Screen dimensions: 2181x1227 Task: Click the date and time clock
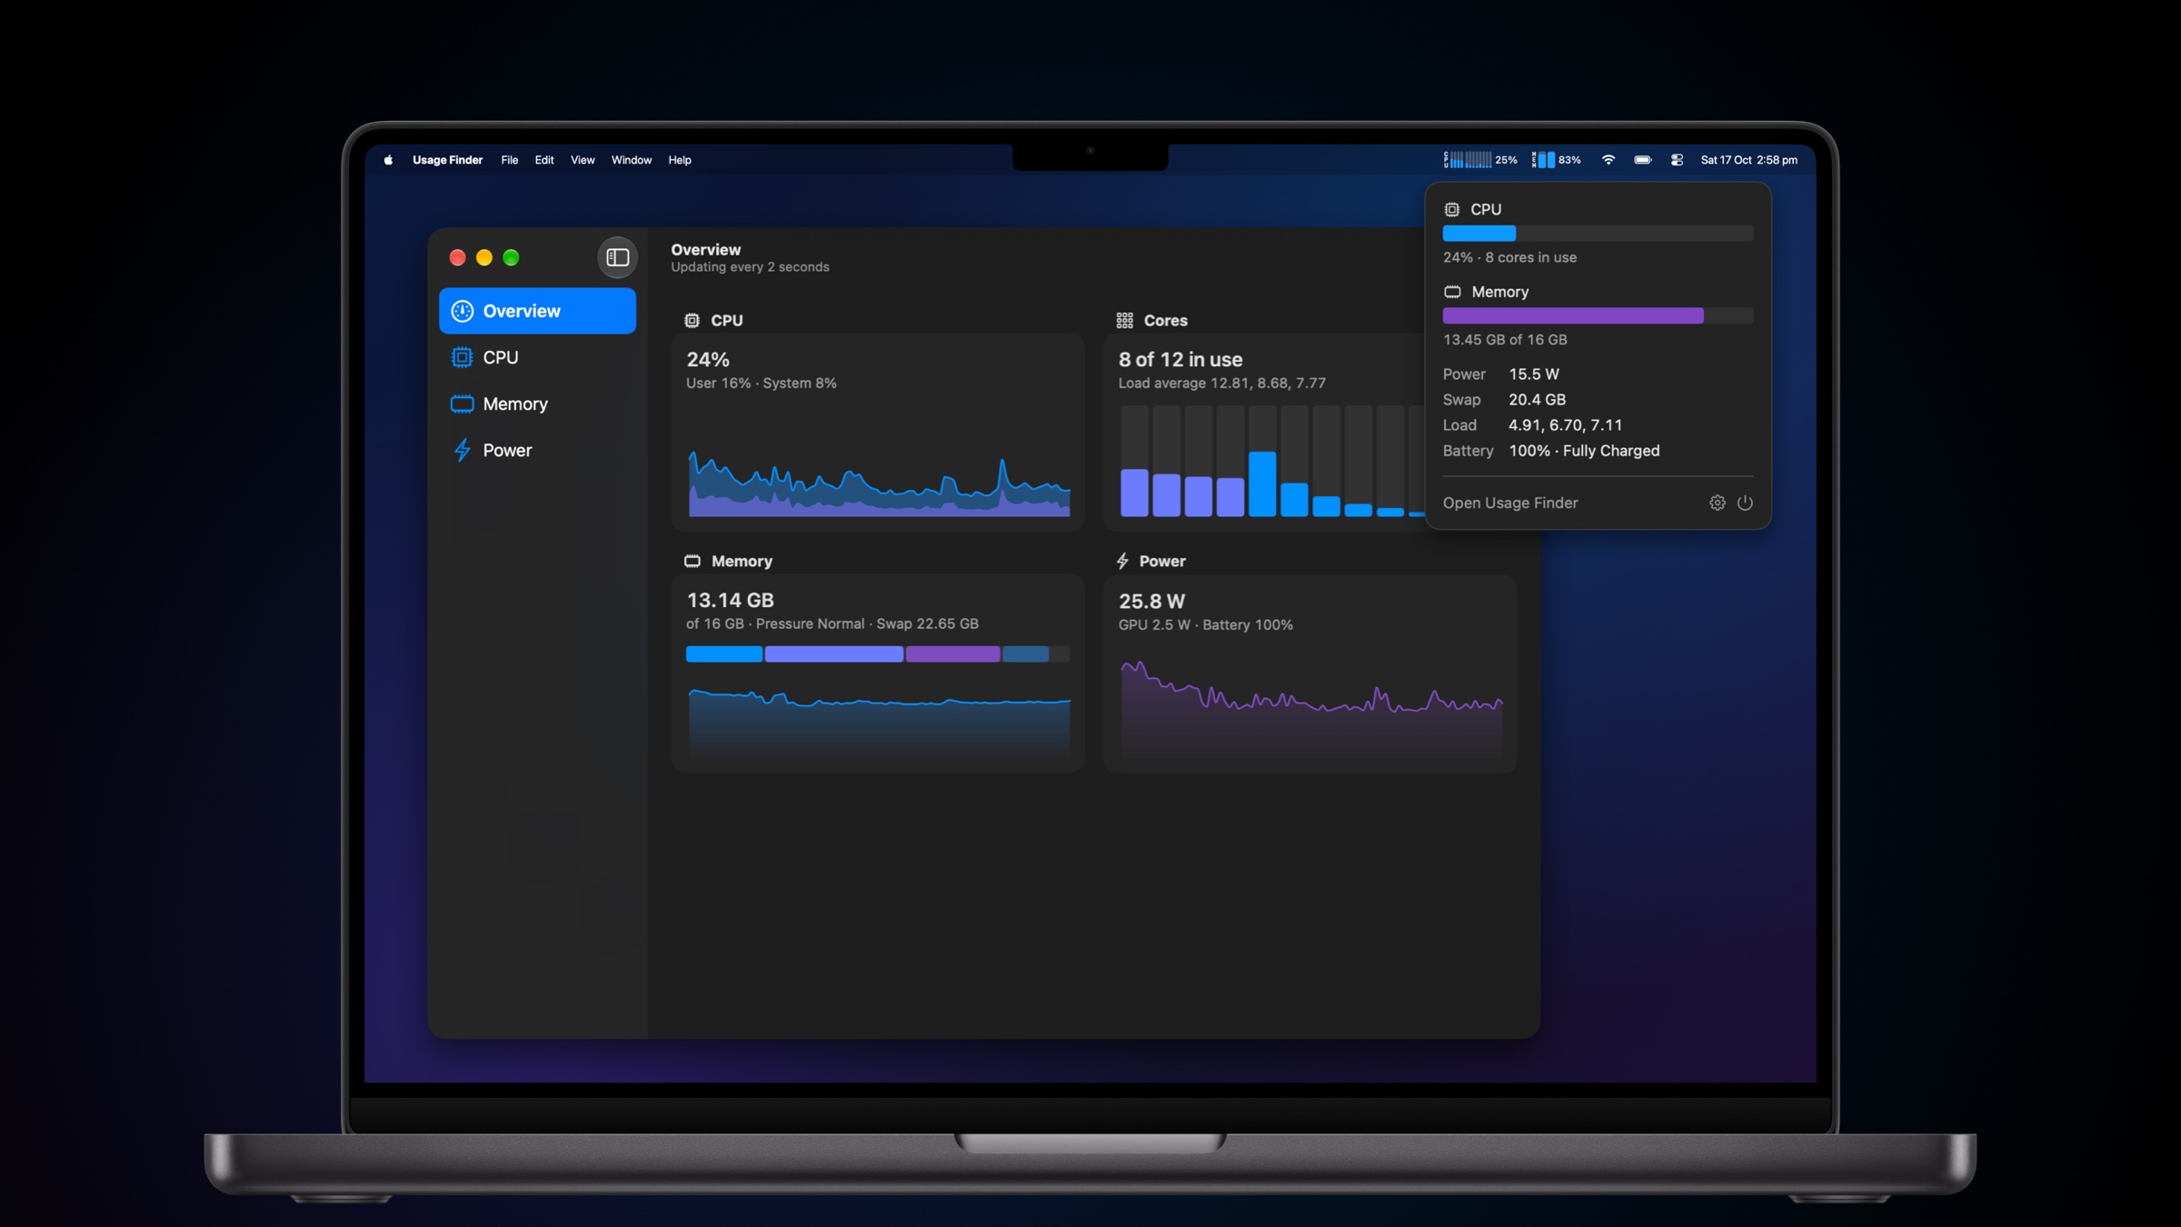tap(1748, 160)
